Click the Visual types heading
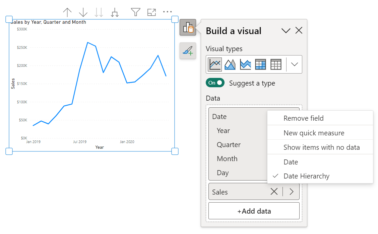The image size is (378, 234). pos(224,49)
